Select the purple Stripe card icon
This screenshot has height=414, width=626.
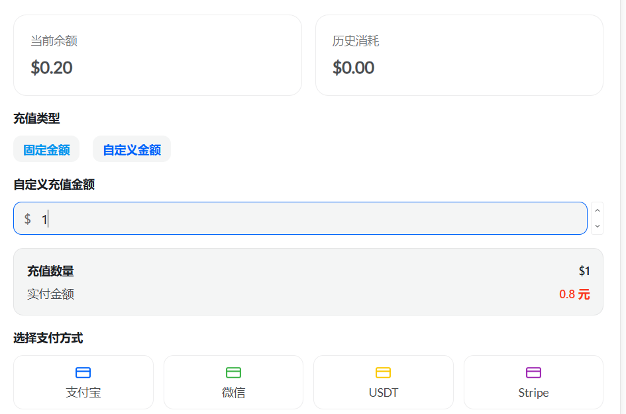click(533, 372)
